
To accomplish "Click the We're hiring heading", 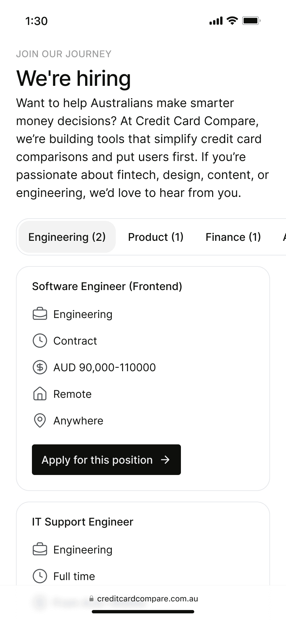I will coord(73,78).
